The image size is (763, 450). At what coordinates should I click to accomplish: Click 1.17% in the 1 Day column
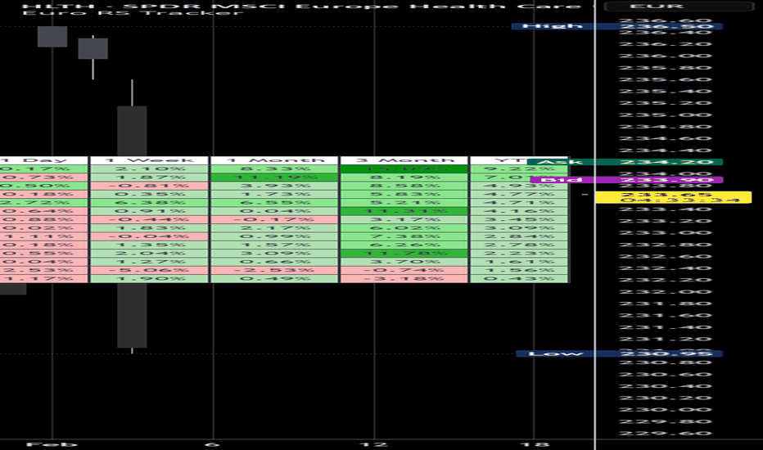[43, 278]
